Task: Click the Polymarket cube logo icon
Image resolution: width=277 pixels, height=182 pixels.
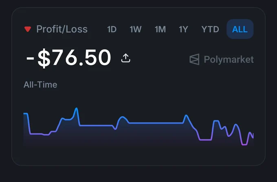Action: click(194, 59)
